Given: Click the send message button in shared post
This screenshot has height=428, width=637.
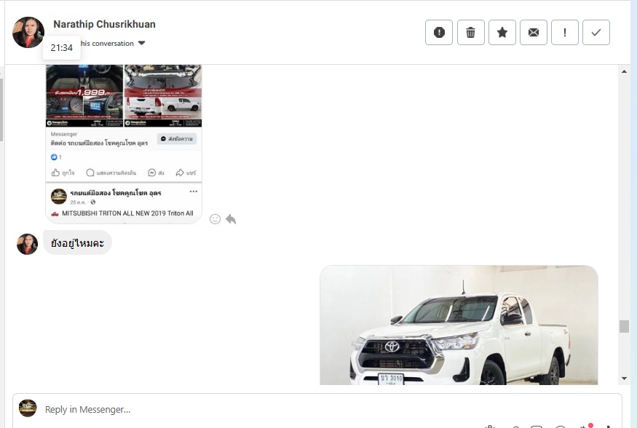Looking at the screenshot, I should [177, 139].
